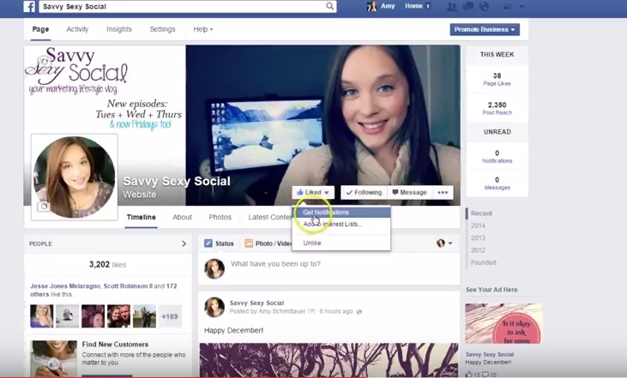Image resolution: width=627 pixels, height=378 pixels.
Task: Click the 0 Notifications stat
Action: point(497,157)
